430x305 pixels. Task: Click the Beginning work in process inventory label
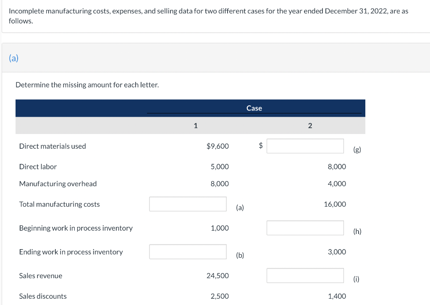[76, 228]
